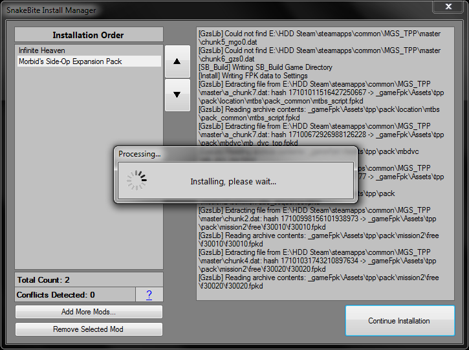Click Continue Installation button
This screenshot has height=350, width=469.
click(x=398, y=321)
